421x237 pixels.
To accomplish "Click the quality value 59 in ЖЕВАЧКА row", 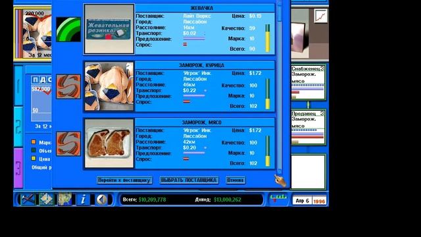I will (x=252, y=28).
